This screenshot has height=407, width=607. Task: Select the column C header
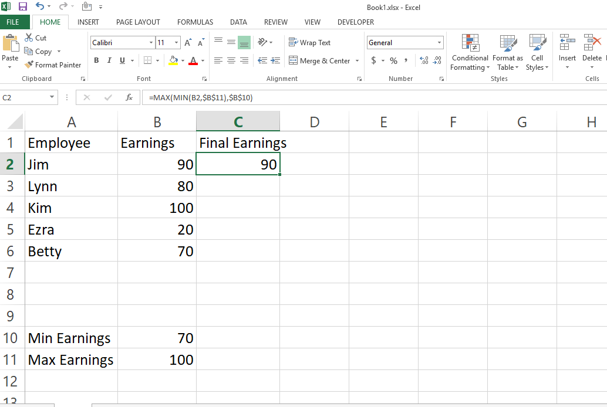(x=238, y=121)
